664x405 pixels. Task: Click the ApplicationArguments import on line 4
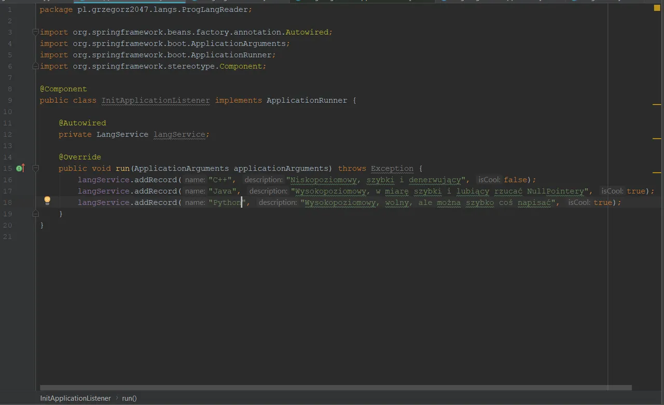[238, 44]
